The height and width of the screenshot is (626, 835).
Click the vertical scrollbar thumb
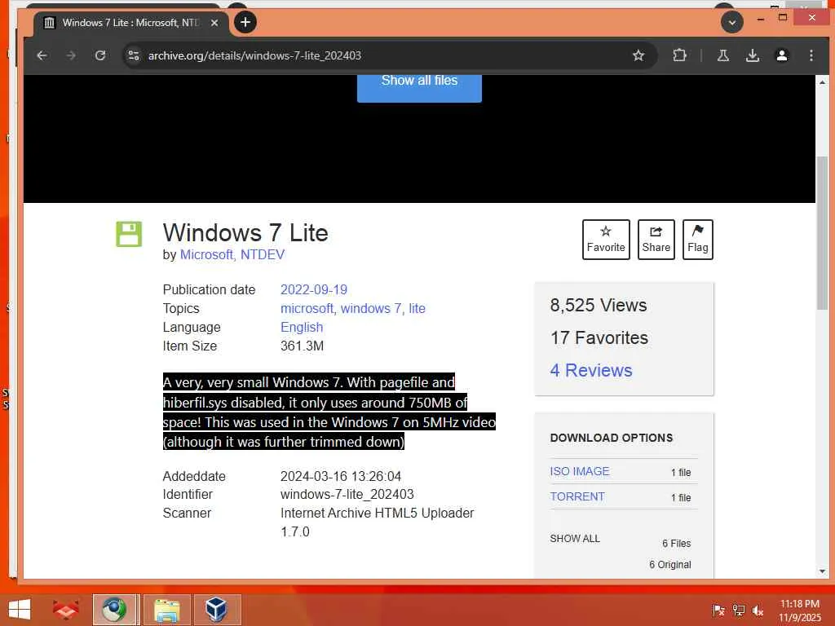[x=822, y=232]
